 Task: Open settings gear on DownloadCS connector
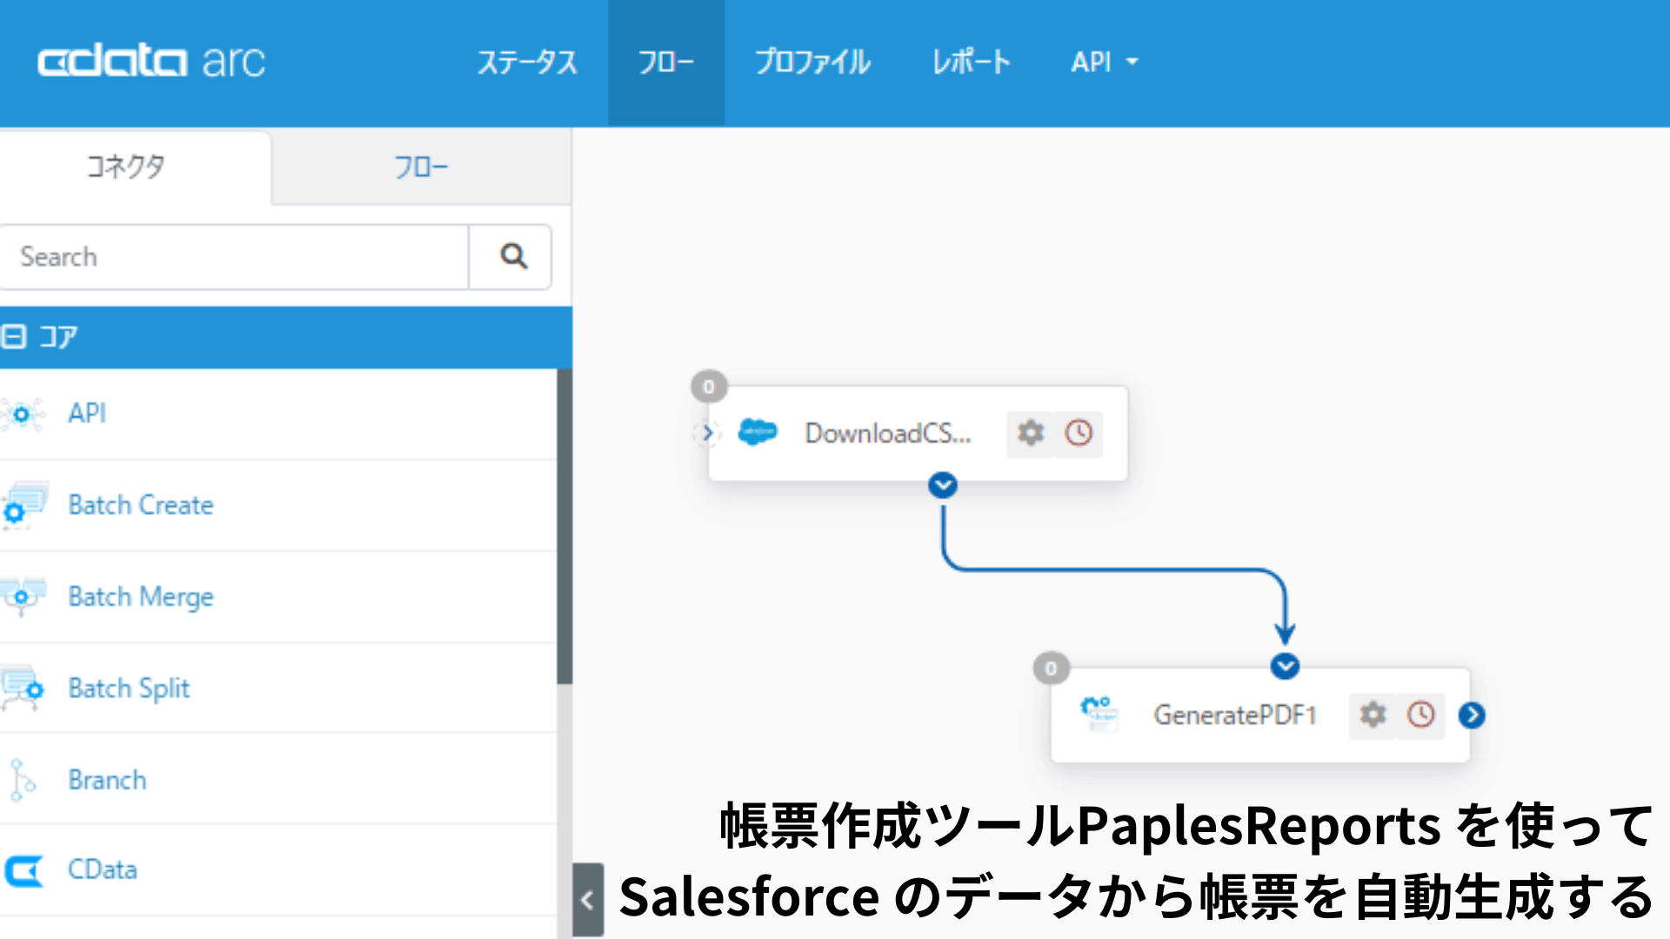(x=1031, y=433)
